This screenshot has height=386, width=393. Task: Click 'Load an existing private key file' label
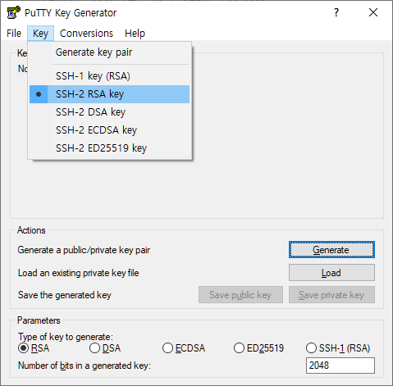pos(79,273)
